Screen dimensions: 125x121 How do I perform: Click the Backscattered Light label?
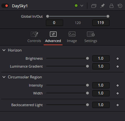pyautogui.click(x=27, y=105)
